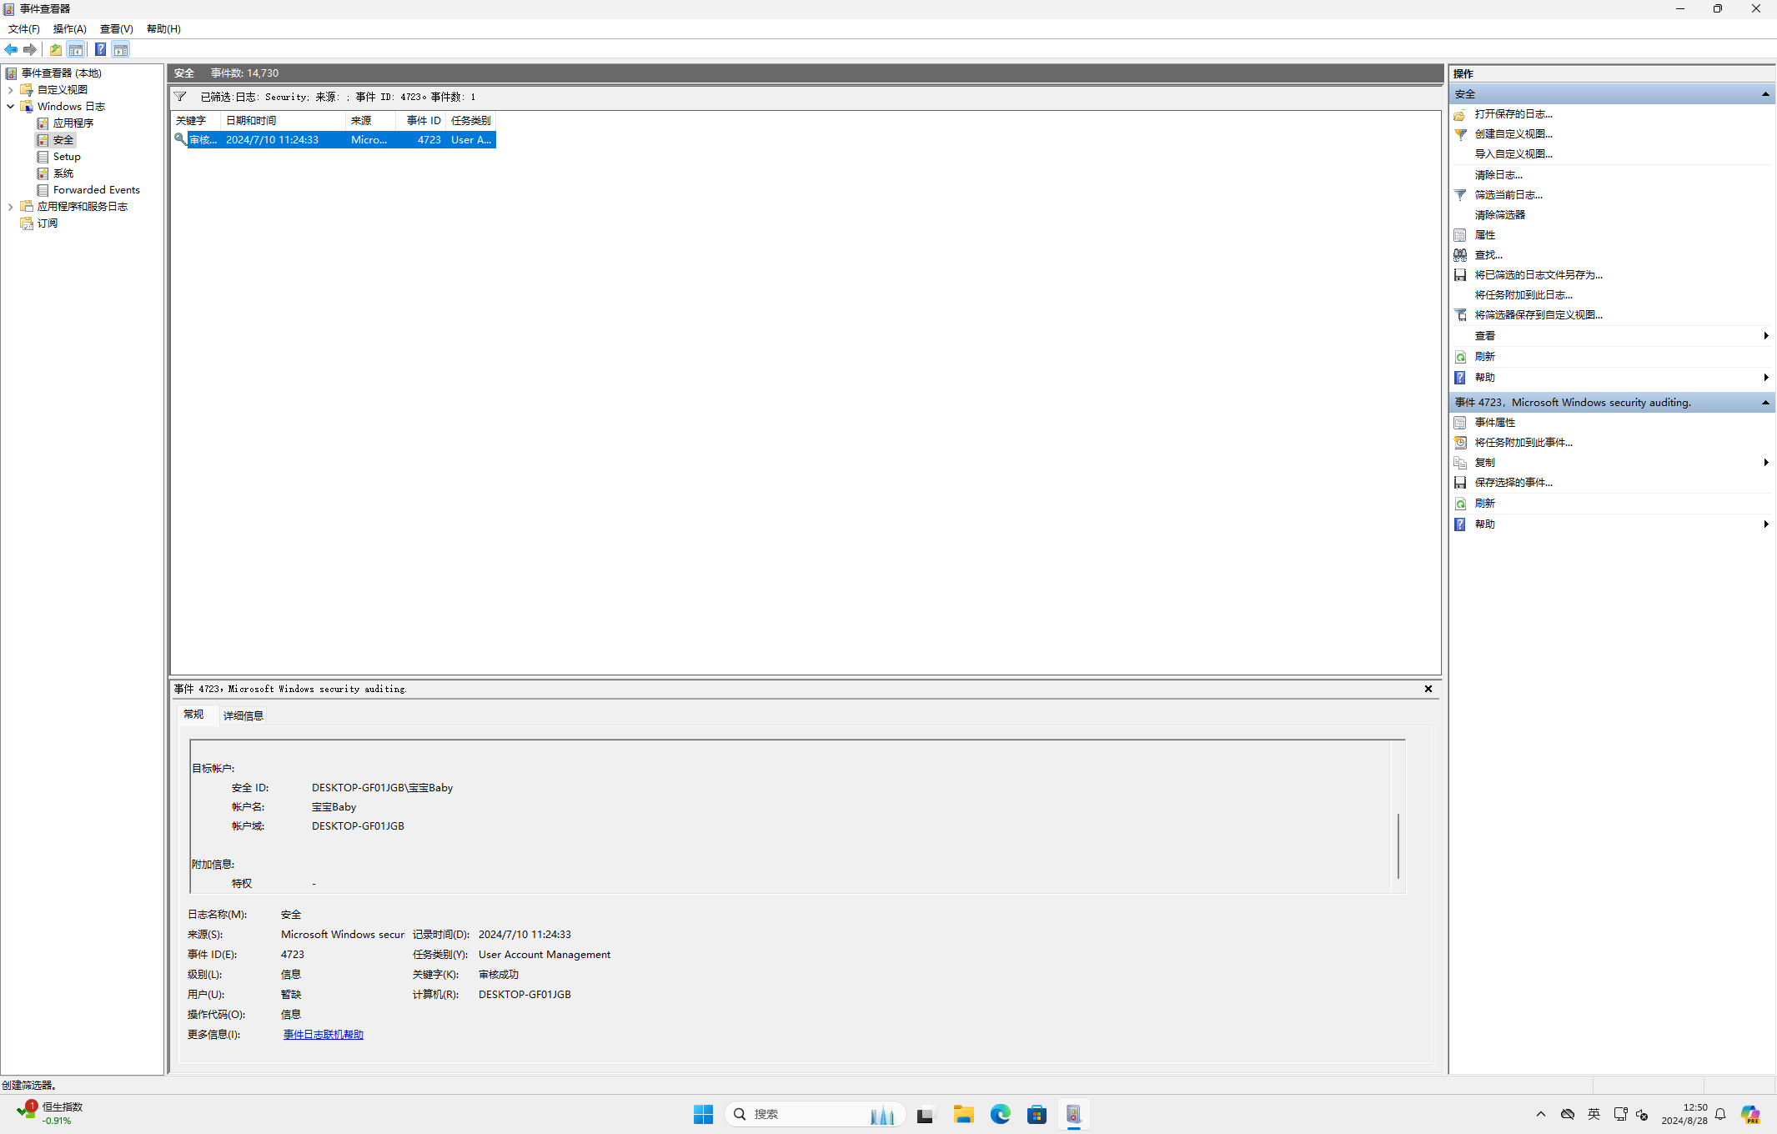Click 刷新 under the event 4723 section

pyautogui.click(x=1485, y=504)
